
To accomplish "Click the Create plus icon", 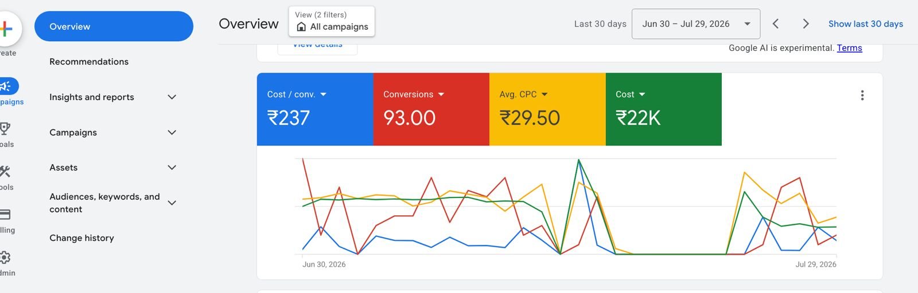I will 6,29.
